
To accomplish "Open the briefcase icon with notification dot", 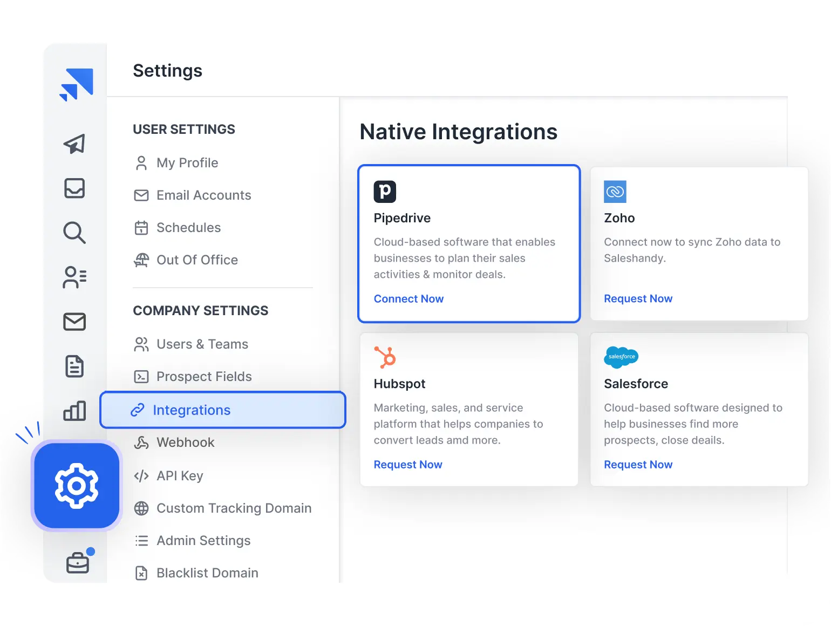I will click(77, 563).
